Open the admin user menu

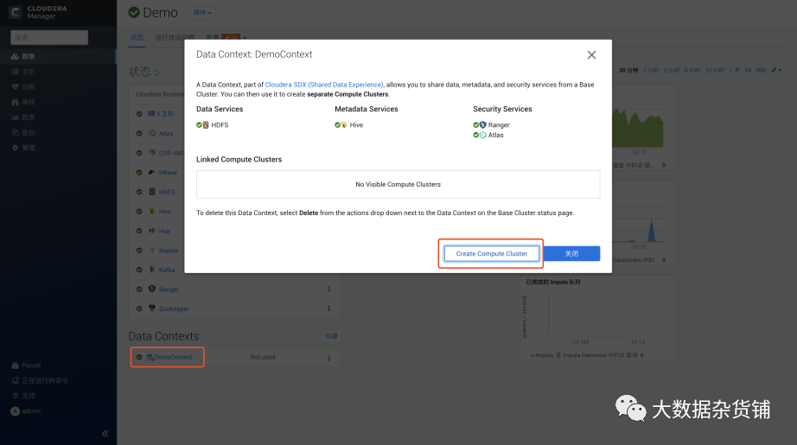pyautogui.click(x=26, y=411)
